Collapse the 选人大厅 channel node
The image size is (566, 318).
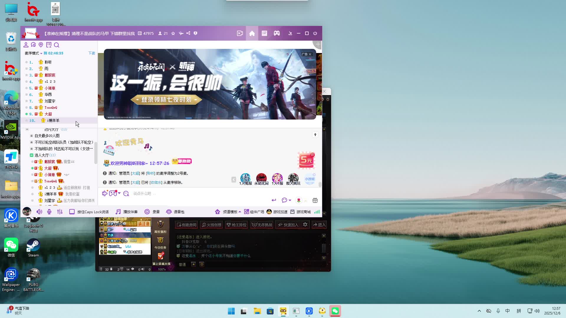click(x=31, y=155)
